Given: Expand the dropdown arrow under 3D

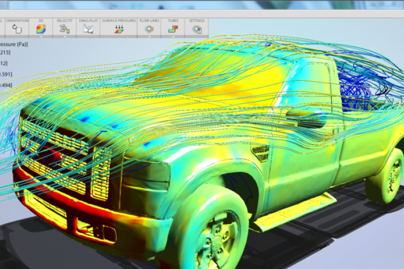Looking at the screenshot, I should [x=41, y=36].
